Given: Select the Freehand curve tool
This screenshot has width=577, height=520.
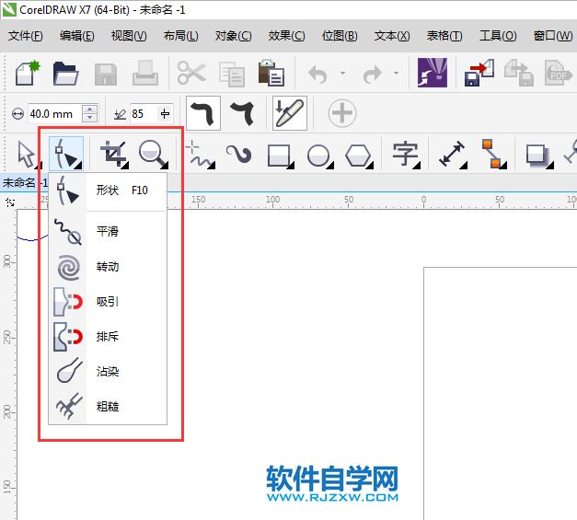Looking at the screenshot, I should (x=200, y=155).
